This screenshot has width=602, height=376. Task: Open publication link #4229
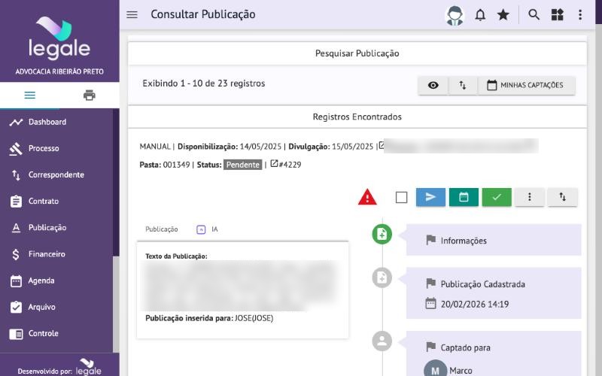click(286, 165)
